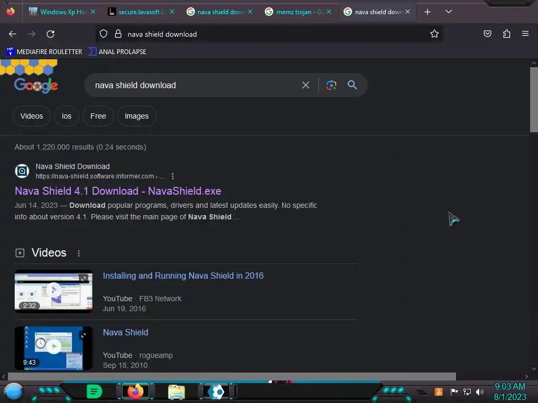Open the second bookmark in the bookmarks bar
Viewport: 538px width, 403px height.
[118, 52]
